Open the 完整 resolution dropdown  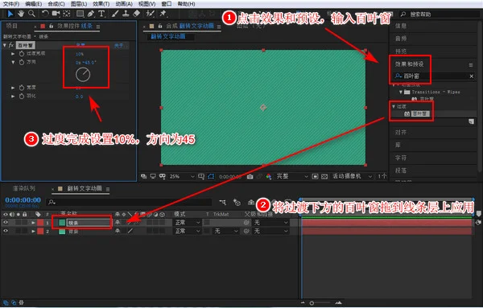click(291, 176)
